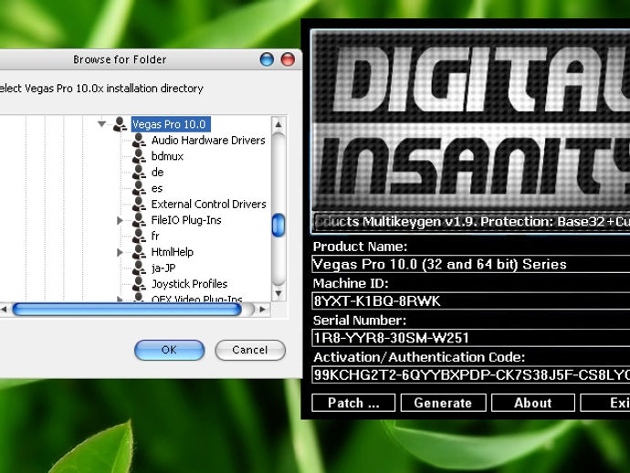Viewport: 630px width, 473px height.
Task: Click Generate in the keygen window
Action: tap(443, 403)
